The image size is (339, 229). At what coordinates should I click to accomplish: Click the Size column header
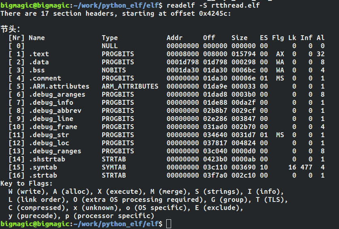[240, 38]
